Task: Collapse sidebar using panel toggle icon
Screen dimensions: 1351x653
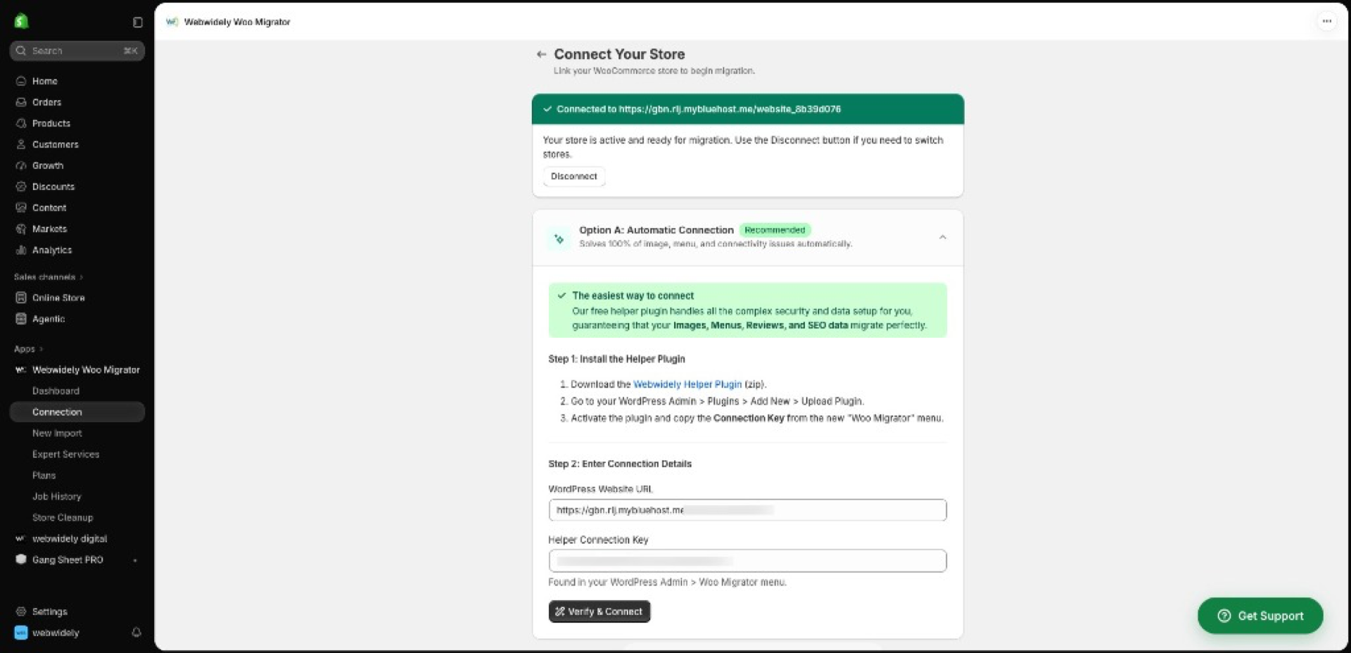Action: point(138,23)
